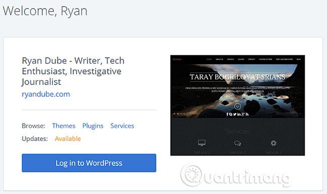This screenshot has height=194, width=327.
Task: Click the chat bubbles icon above Service 2
Action: (237, 143)
